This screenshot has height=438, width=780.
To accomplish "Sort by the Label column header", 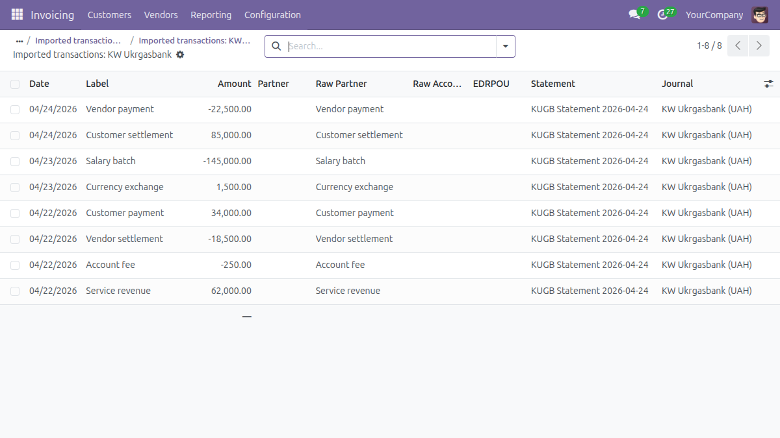I will (x=97, y=84).
